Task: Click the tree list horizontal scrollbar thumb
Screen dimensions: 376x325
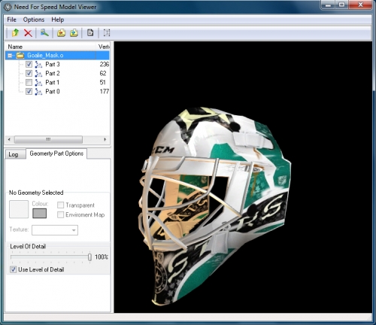Action: tap(48, 139)
